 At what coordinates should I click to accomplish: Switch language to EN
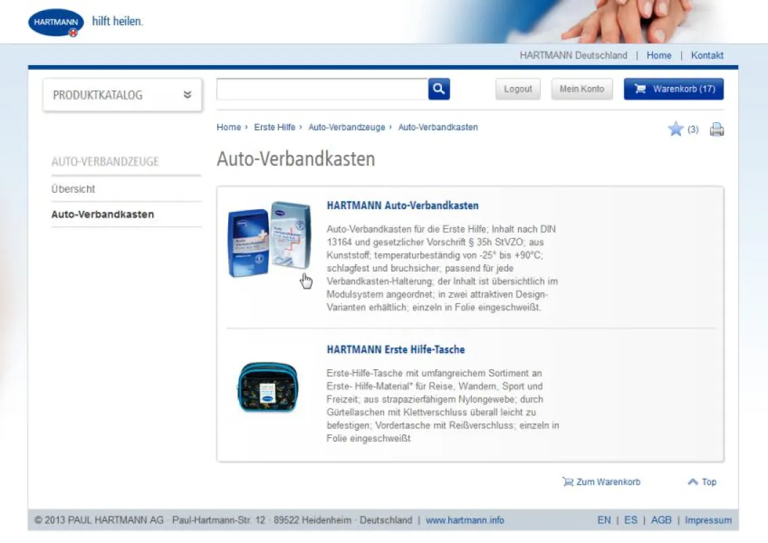(x=604, y=520)
